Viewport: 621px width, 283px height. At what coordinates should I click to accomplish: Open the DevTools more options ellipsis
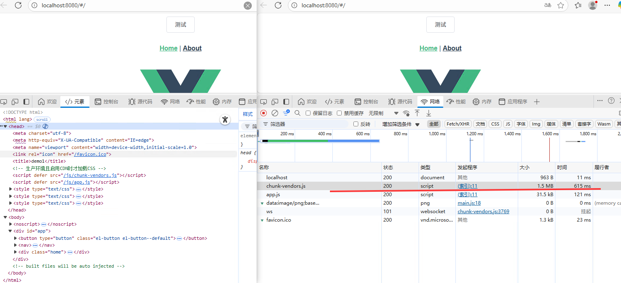pos(600,101)
